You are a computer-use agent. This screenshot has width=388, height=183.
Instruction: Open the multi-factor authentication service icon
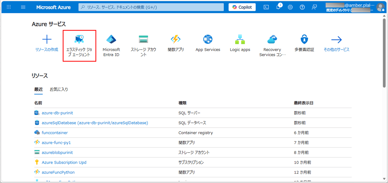(304, 39)
